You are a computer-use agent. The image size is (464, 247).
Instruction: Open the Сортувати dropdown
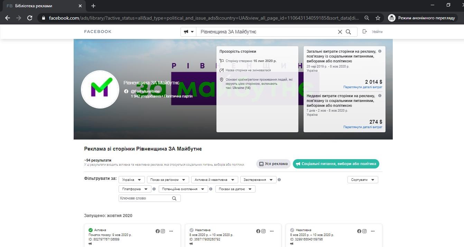coord(363,180)
